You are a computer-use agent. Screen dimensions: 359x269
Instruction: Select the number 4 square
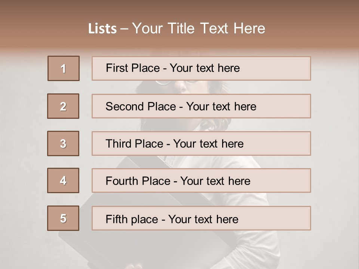(x=63, y=180)
